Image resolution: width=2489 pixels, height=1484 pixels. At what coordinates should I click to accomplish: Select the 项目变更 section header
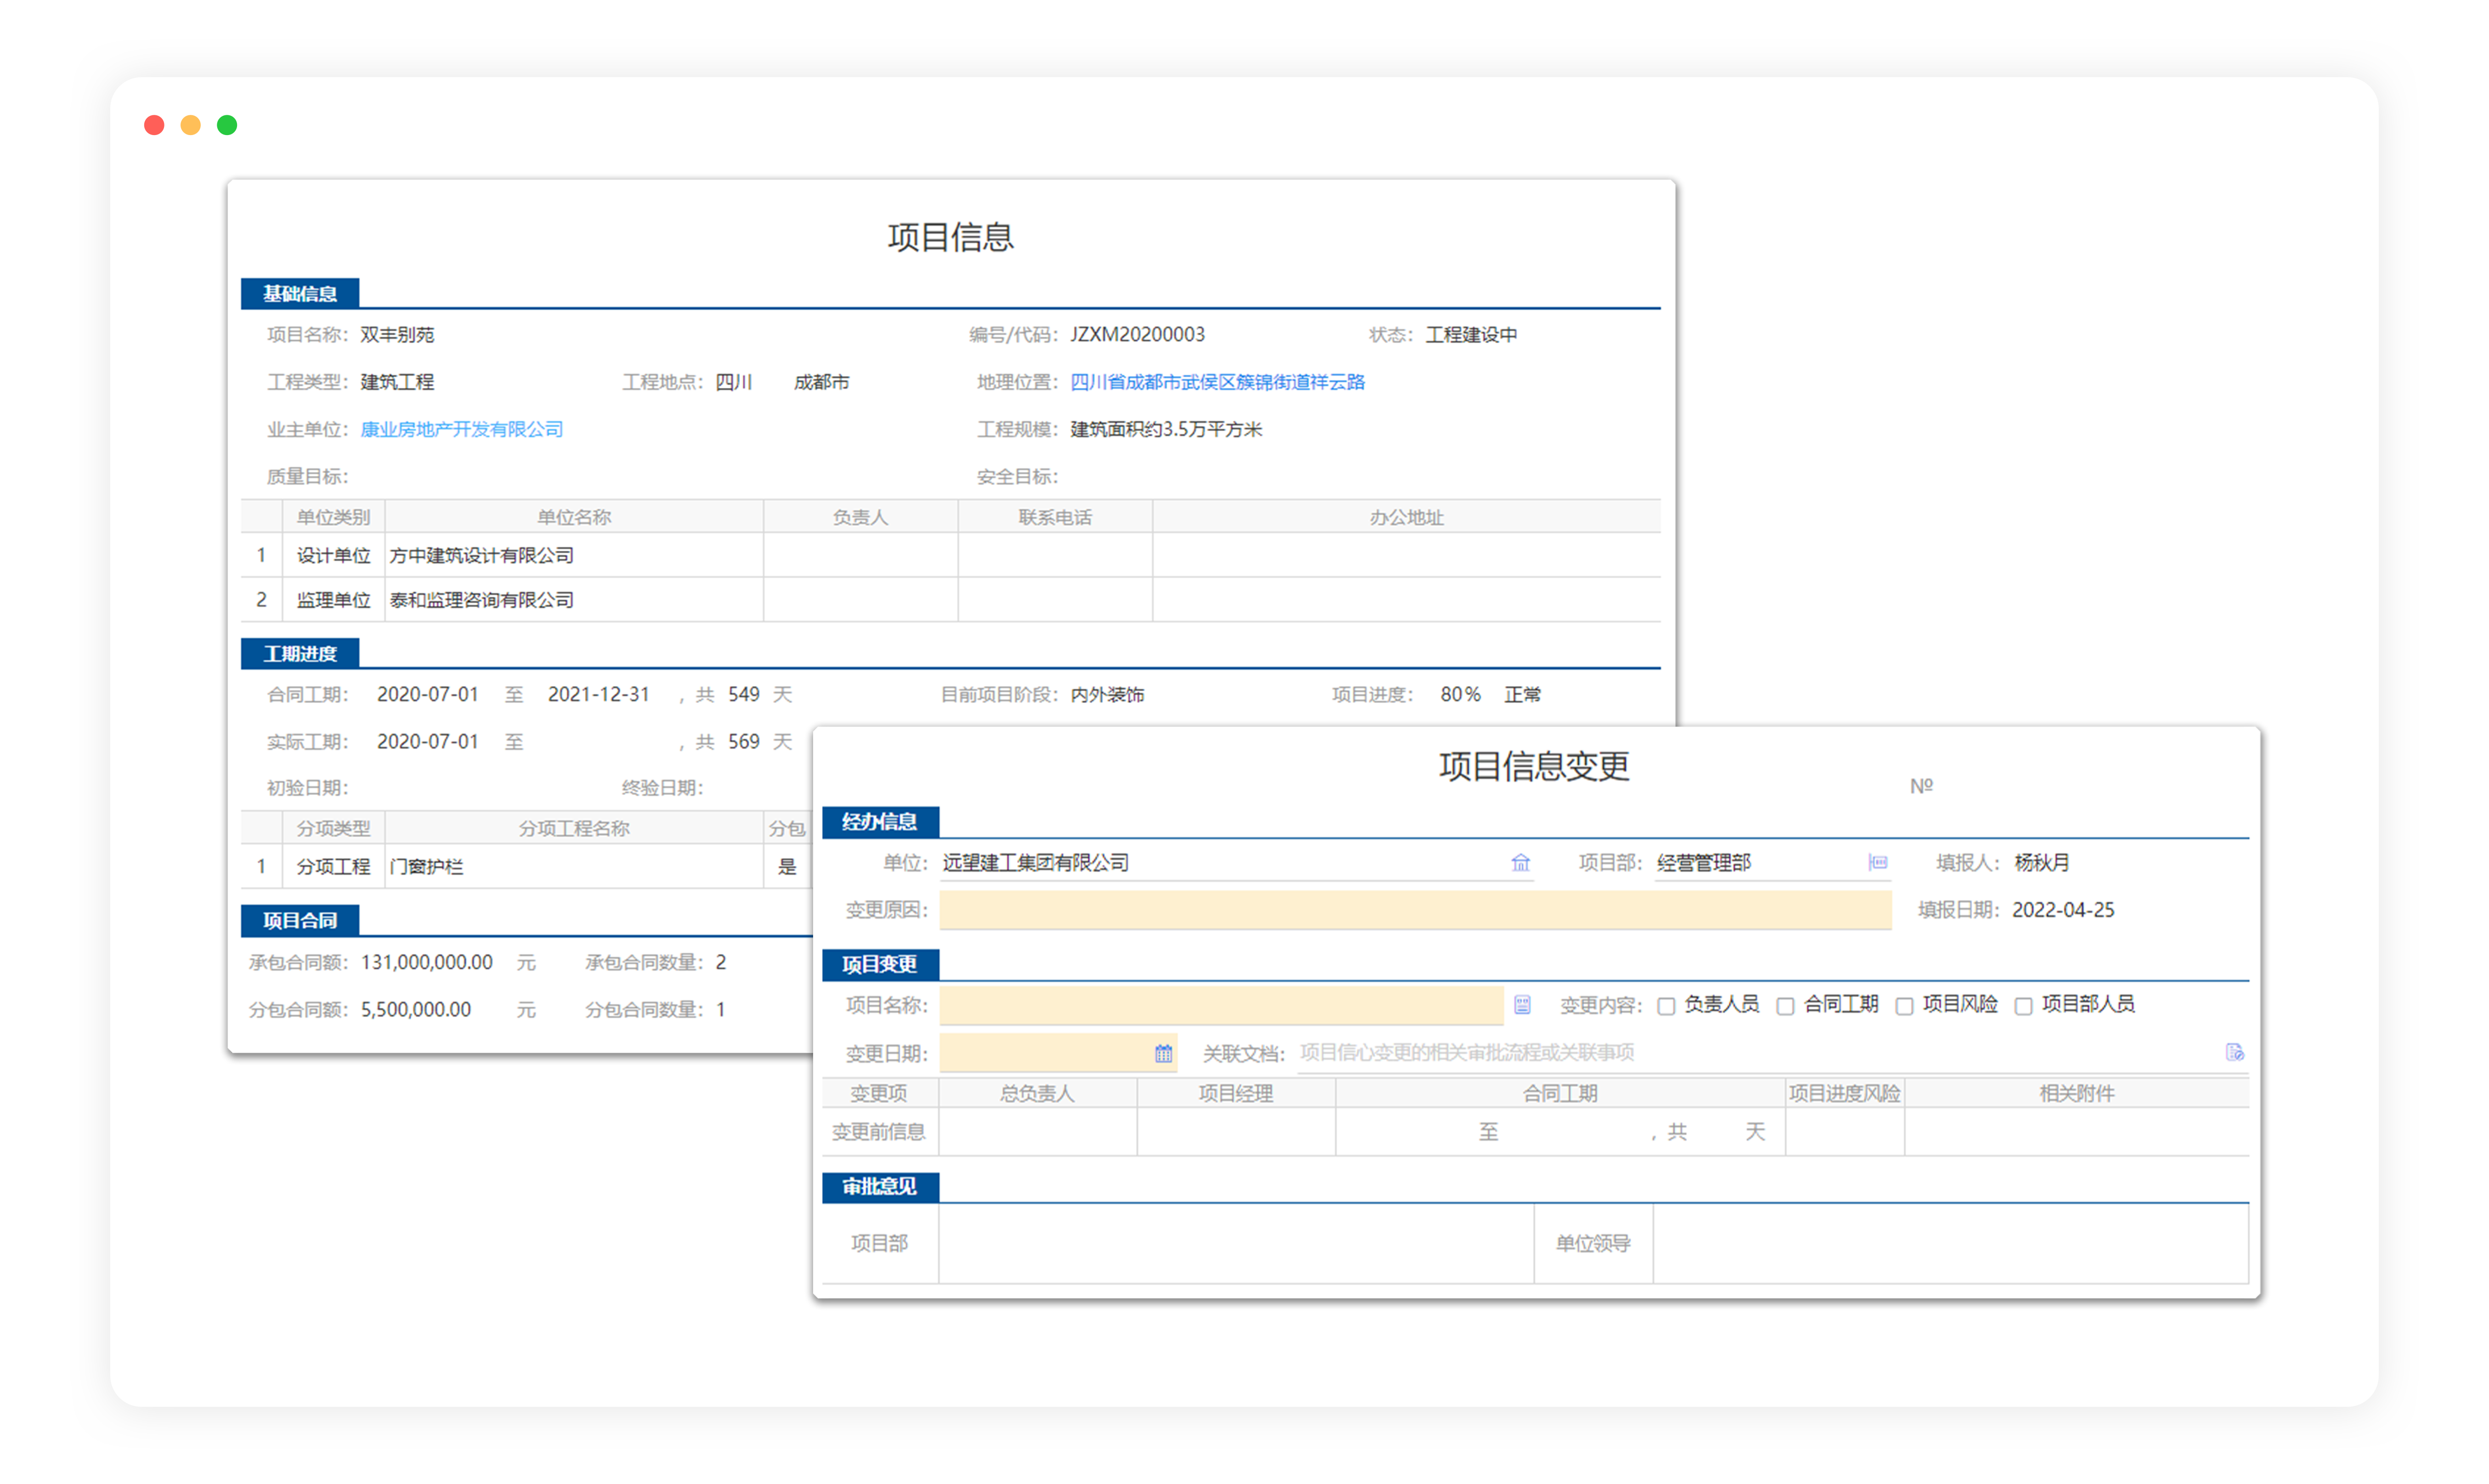pos(880,964)
